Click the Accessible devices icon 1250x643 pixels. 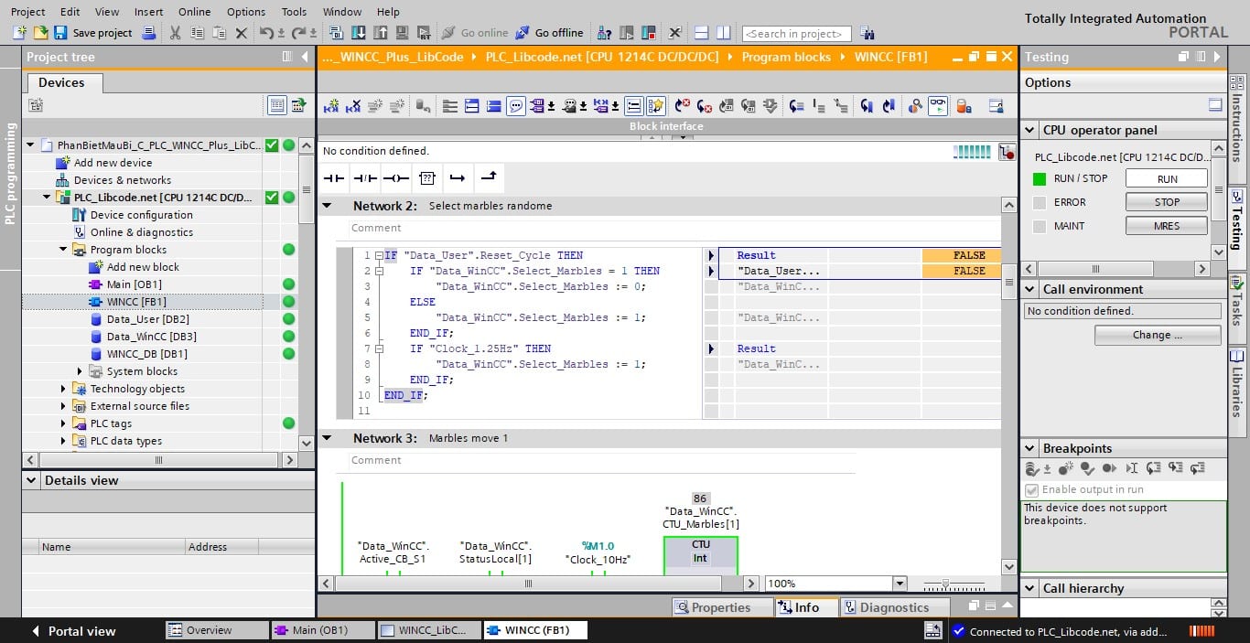pyautogui.click(x=604, y=33)
